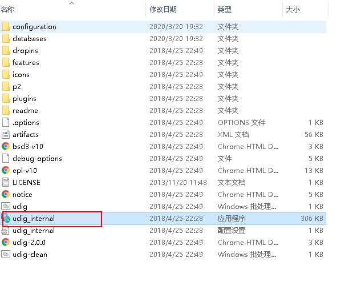Viewport: 357px width, 290px height.
Task: Click the debug-options blank file icon
Action: click(6, 159)
